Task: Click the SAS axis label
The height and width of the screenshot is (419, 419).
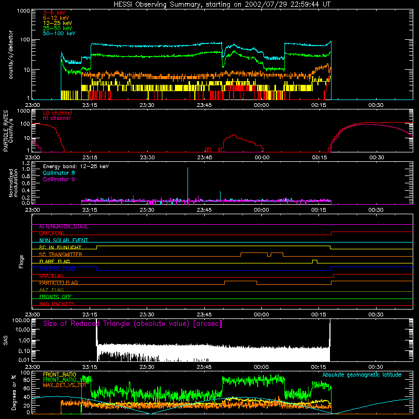Action: click(6, 340)
